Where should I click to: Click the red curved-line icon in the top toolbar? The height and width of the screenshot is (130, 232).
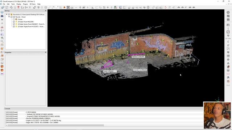pyautogui.click(x=165, y=7)
